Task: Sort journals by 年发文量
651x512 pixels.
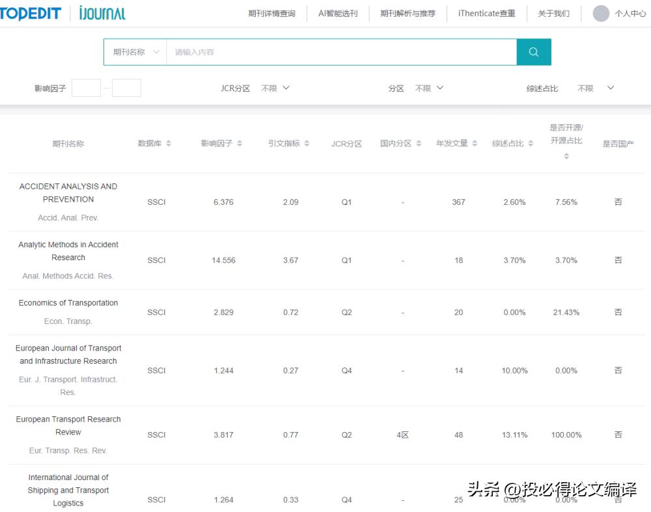Action: [x=474, y=144]
